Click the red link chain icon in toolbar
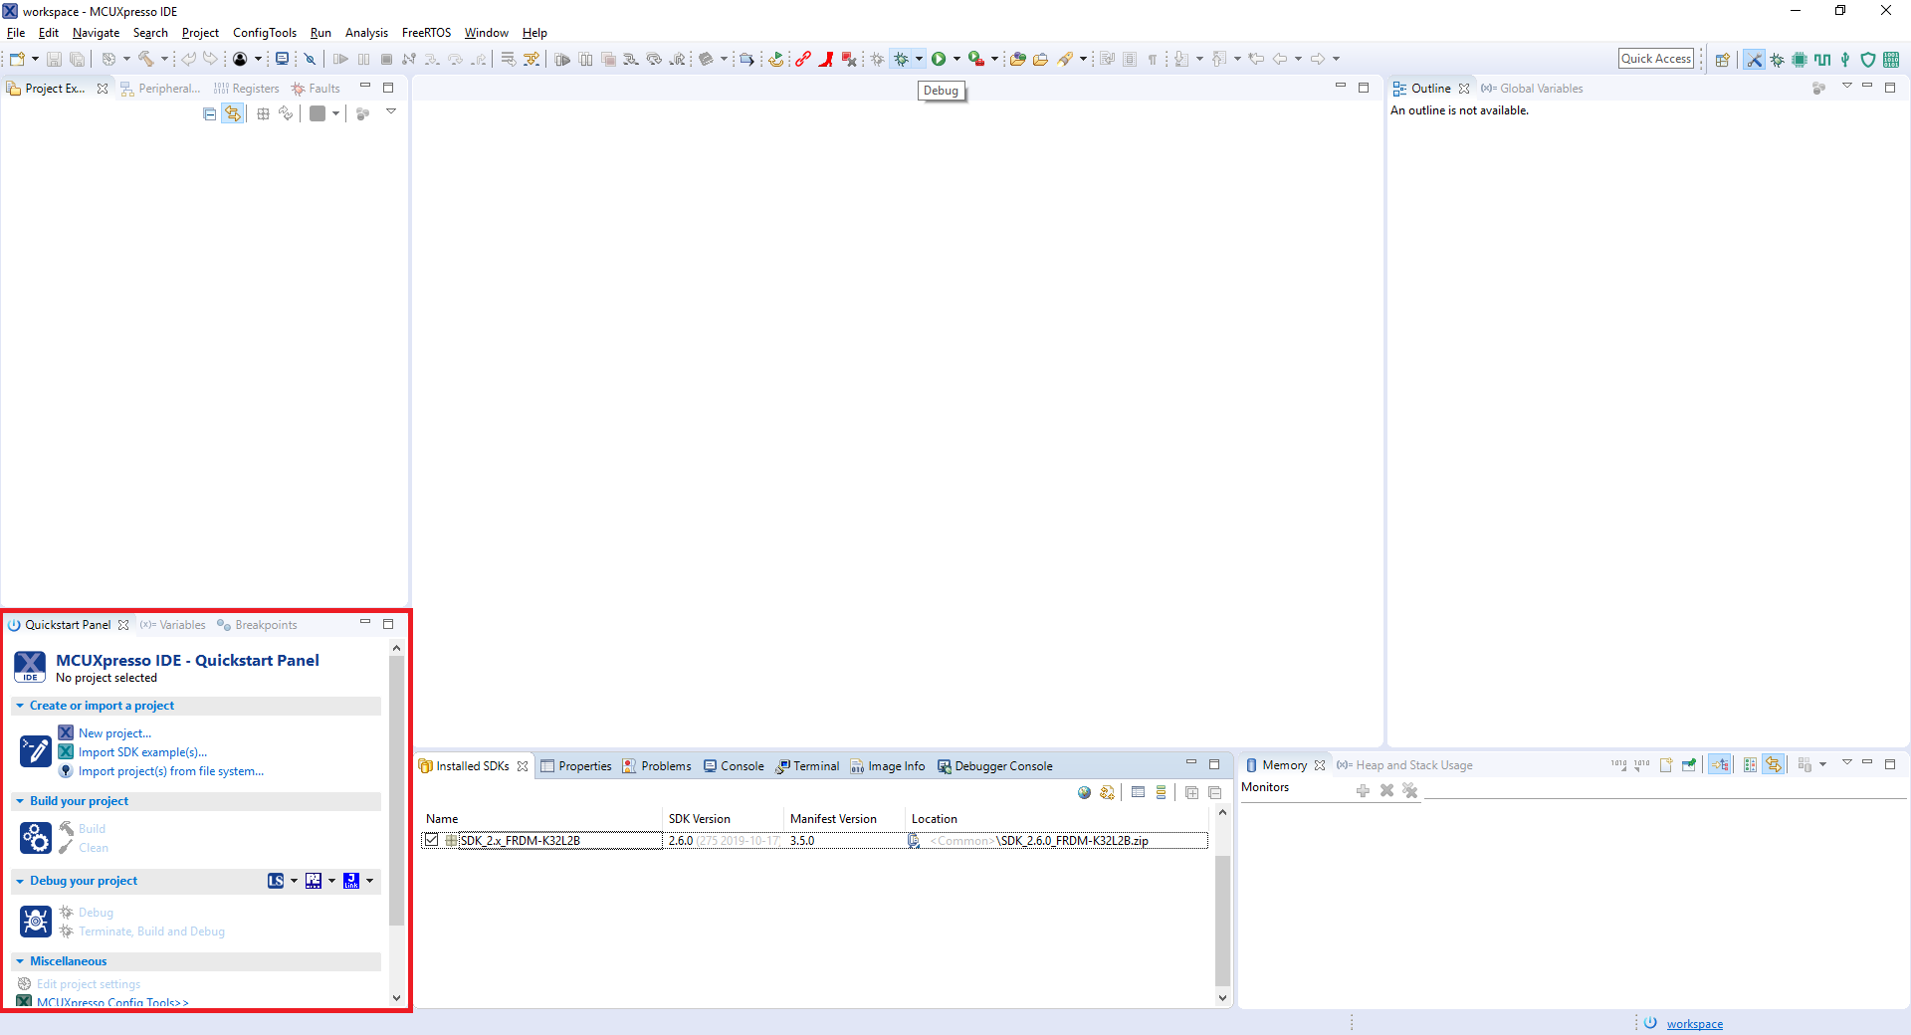This screenshot has height=1035, width=1911. (x=802, y=60)
